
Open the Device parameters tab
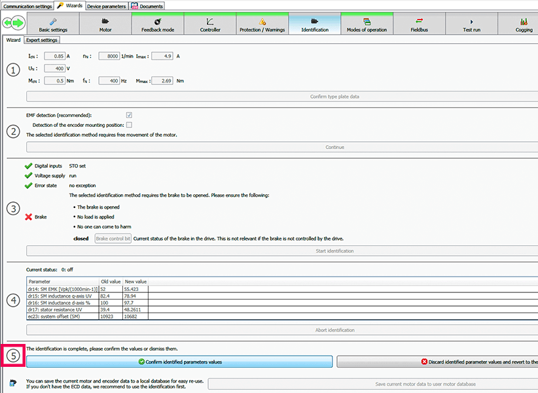(107, 6)
